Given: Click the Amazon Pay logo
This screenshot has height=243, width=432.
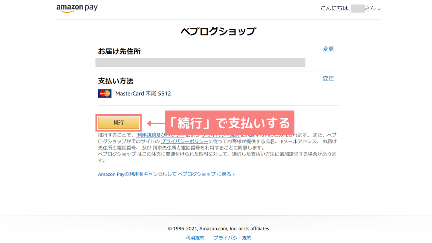Looking at the screenshot, I should click(x=77, y=8).
